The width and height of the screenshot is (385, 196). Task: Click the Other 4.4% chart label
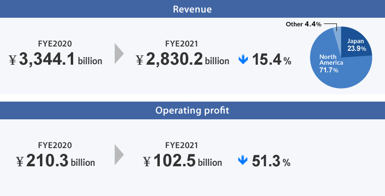point(304,24)
